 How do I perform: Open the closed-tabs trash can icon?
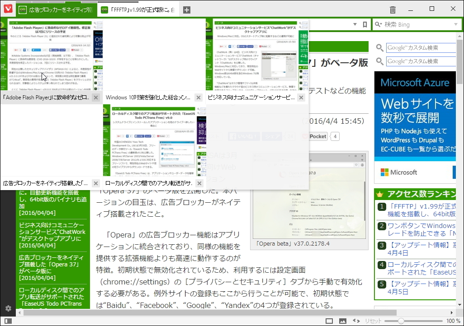pyautogui.click(x=392, y=9)
